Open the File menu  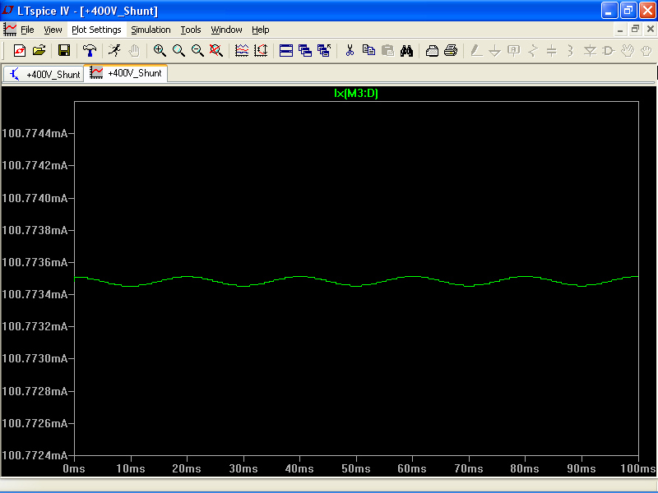point(27,30)
